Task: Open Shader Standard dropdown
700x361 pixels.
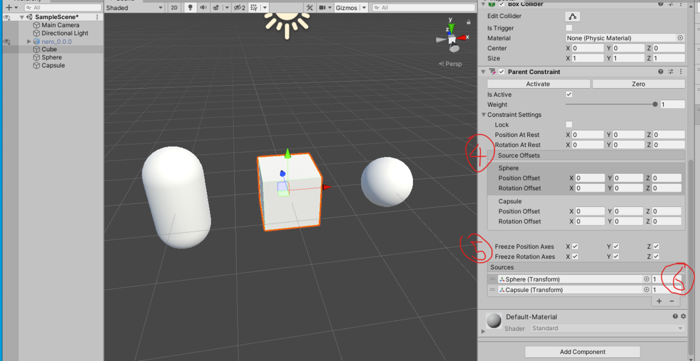Action: coord(607,328)
